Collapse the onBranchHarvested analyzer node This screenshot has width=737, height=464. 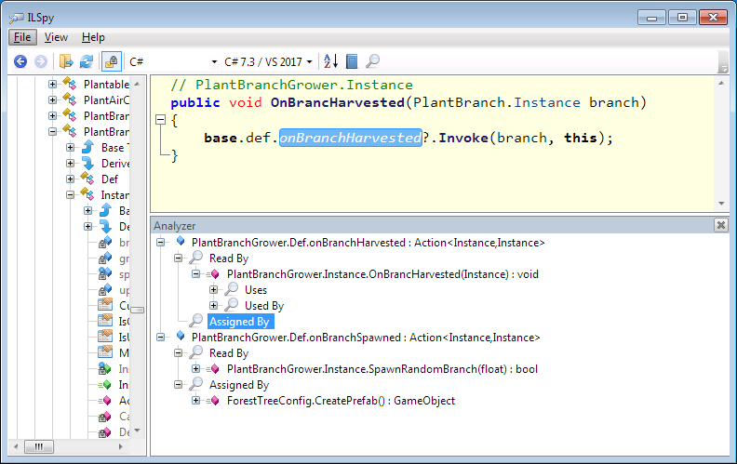click(x=162, y=243)
